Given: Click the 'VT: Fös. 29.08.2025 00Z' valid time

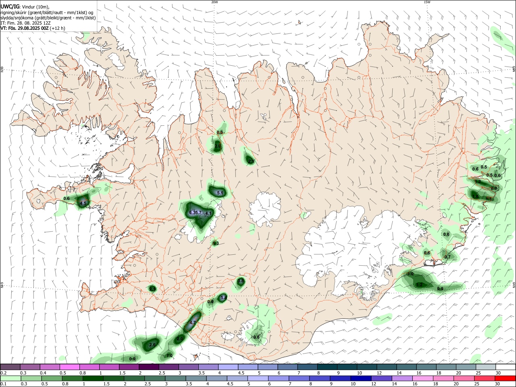Looking at the screenshot, I should (x=25, y=28).
